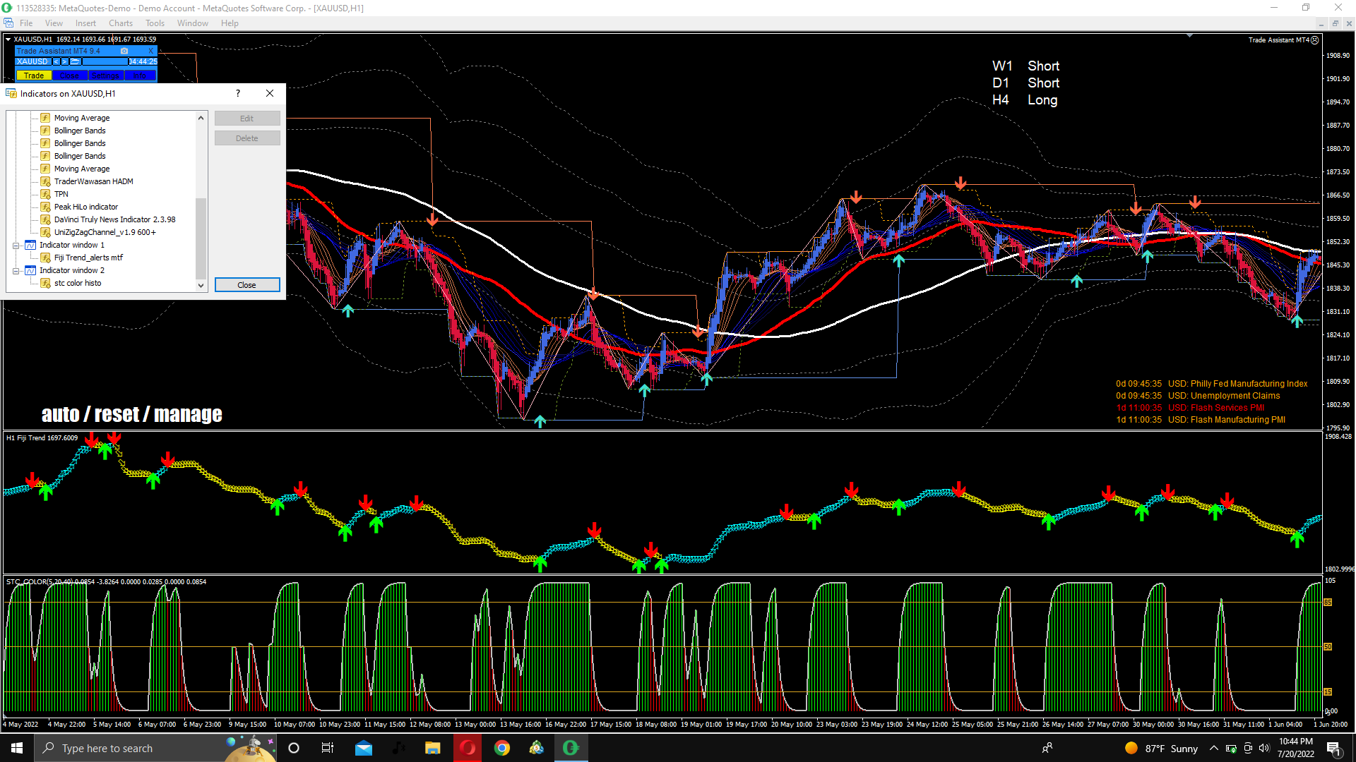
Task: Open File Explorer from the taskbar
Action: tap(432, 748)
